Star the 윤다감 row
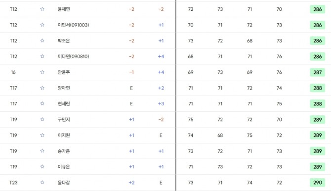 click(42, 182)
